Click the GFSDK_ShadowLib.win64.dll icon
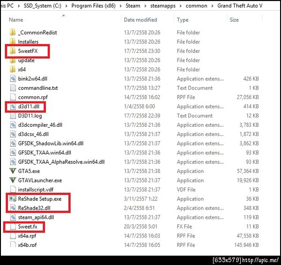281x265 pixels. pyautogui.click(x=13, y=143)
